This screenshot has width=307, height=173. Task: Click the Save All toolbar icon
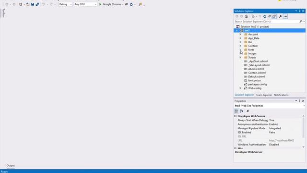point(37,4)
